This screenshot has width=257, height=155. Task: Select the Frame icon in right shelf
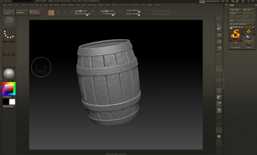tap(219, 91)
